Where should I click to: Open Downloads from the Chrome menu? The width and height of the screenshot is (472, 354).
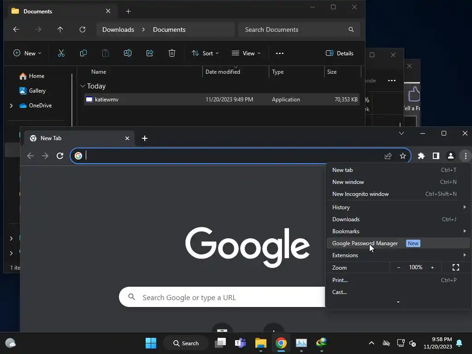(398, 219)
